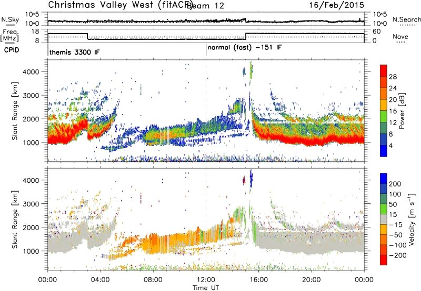Click the -50 value on velocity colorbar
This screenshot has width=421, height=291.
tap(396, 235)
